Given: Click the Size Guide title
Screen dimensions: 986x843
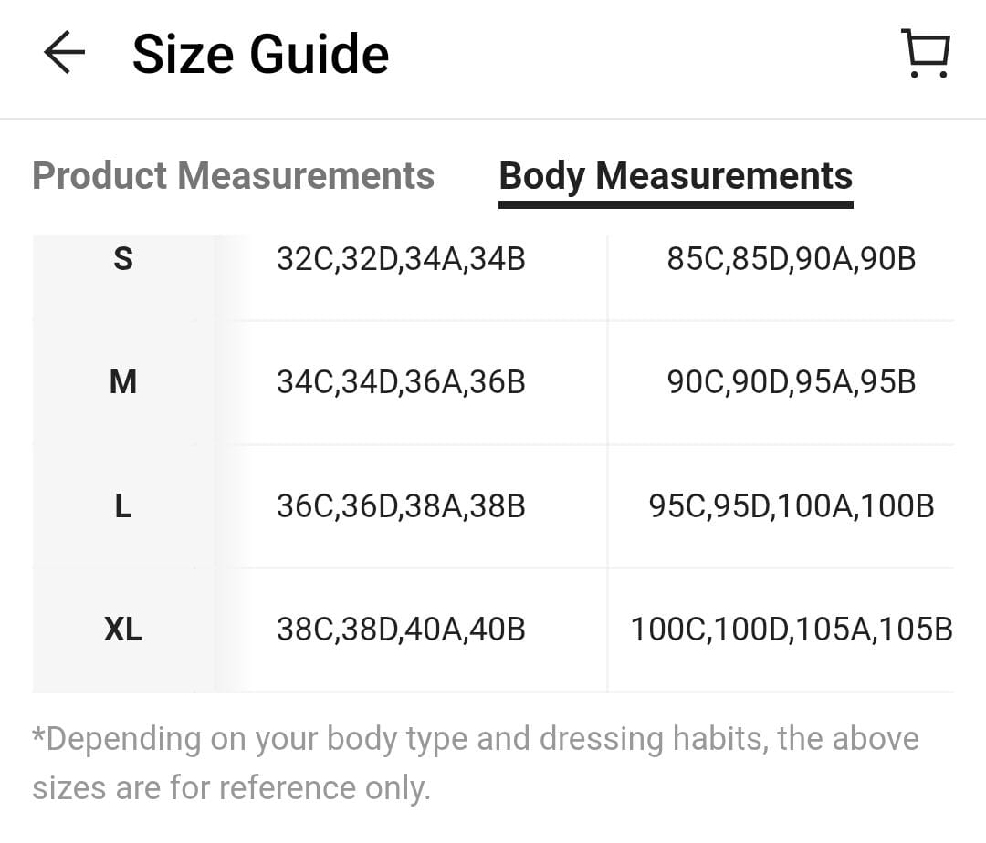Looking at the screenshot, I should (260, 54).
